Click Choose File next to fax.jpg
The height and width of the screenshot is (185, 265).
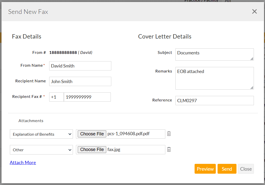point(92,150)
